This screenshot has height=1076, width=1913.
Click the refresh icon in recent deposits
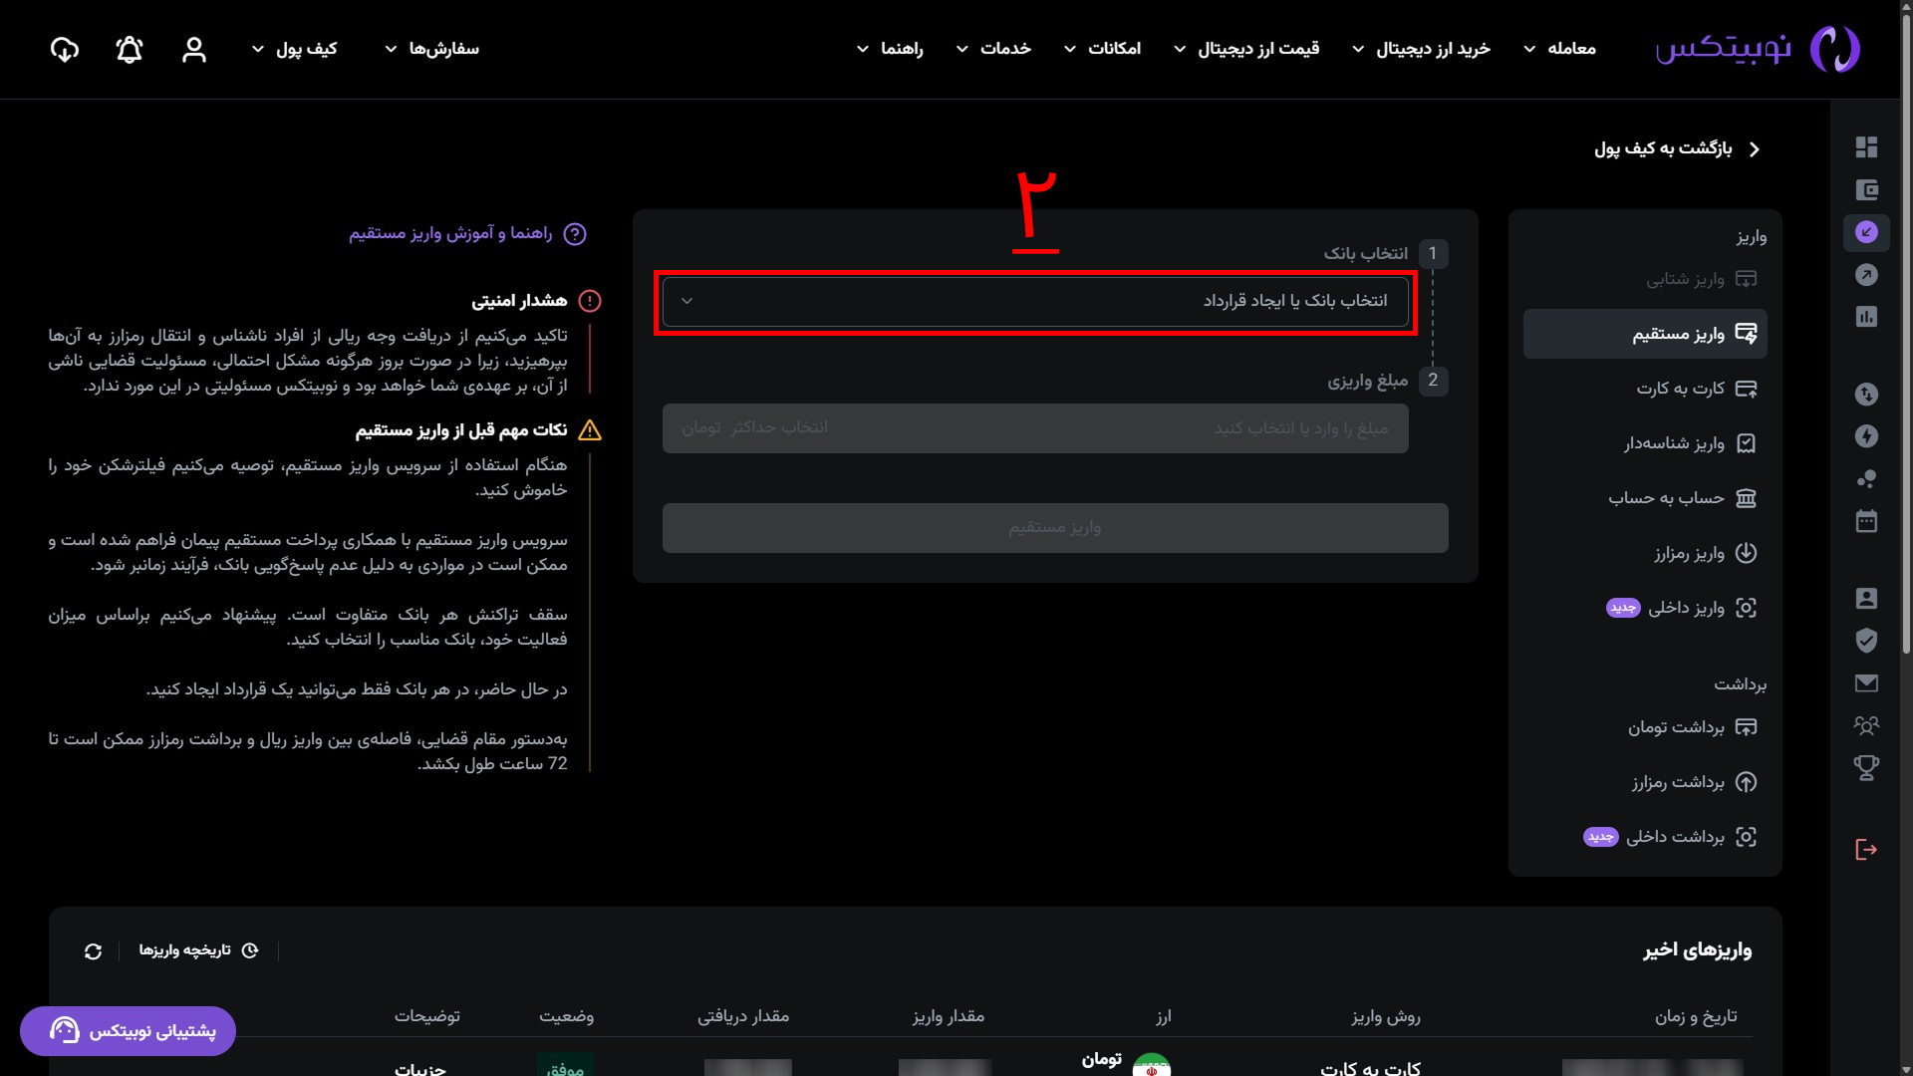pyautogui.click(x=93, y=951)
